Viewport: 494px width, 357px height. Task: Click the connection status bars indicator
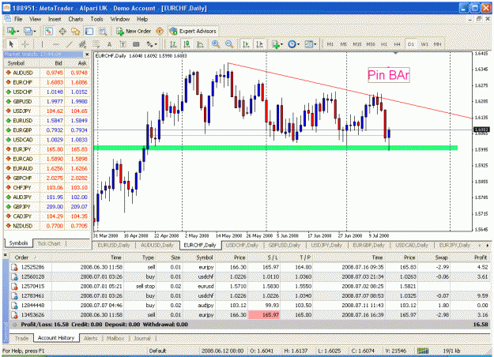pyautogui.click(x=423, y=351)
